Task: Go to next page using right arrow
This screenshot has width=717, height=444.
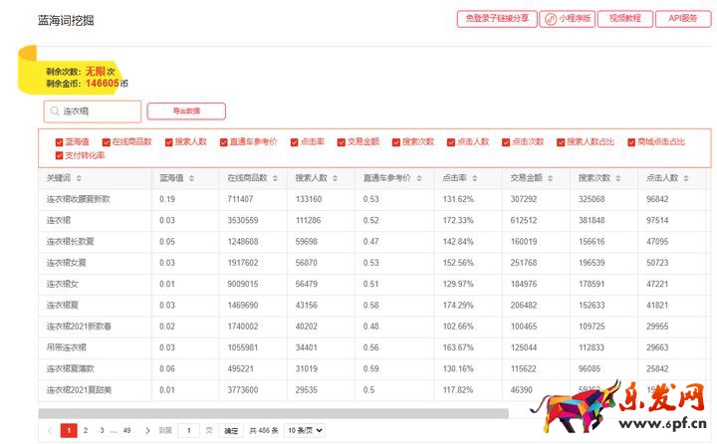Action: [x=147, y=431]
